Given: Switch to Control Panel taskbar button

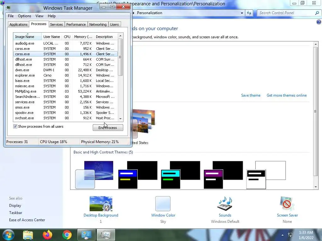Looking at the screenshot, I should [86, 235].
